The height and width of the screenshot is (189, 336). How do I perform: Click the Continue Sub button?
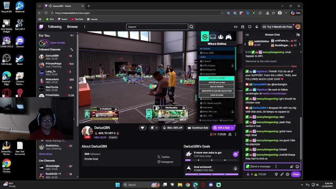coord(198,128)
